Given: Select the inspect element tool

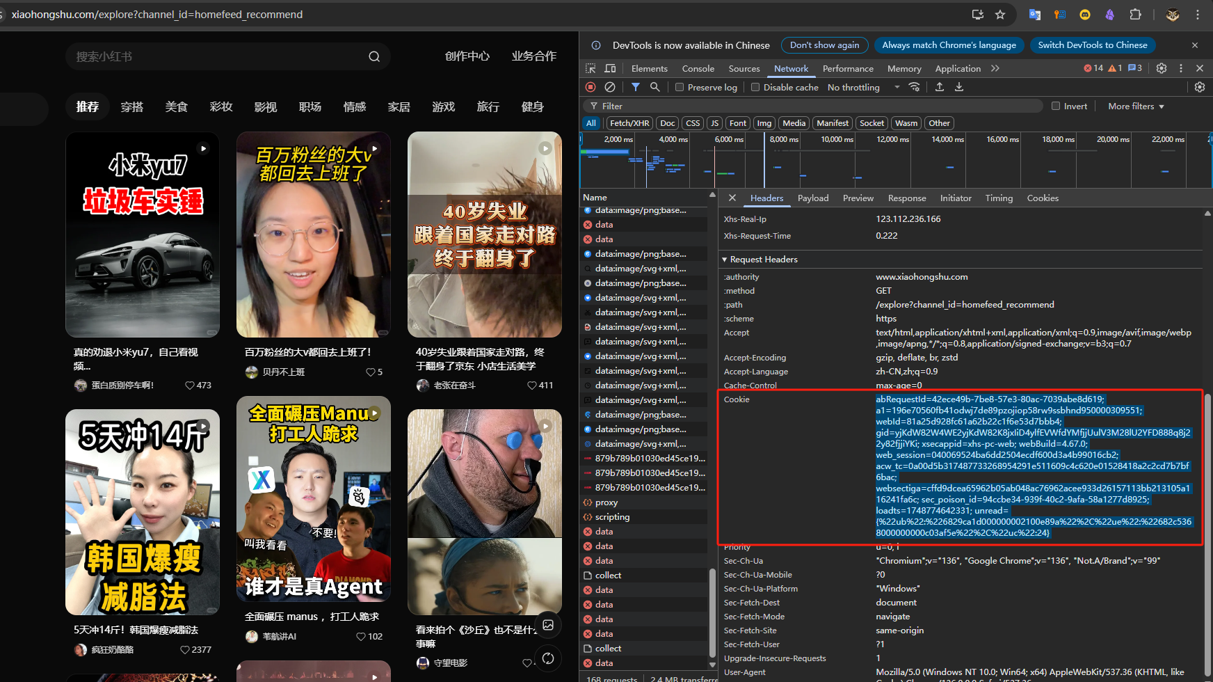Looking at the screenshot, I should 591,68.
